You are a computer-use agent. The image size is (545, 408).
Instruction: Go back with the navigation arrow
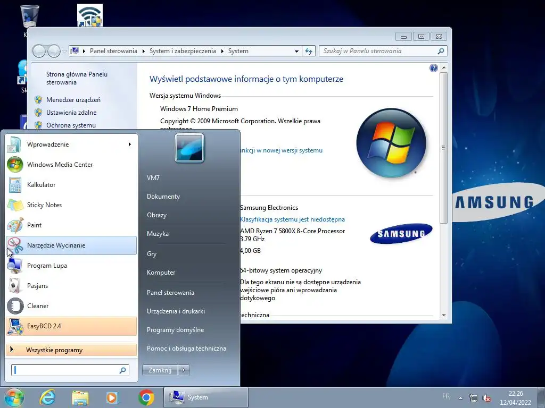(39, 52)
